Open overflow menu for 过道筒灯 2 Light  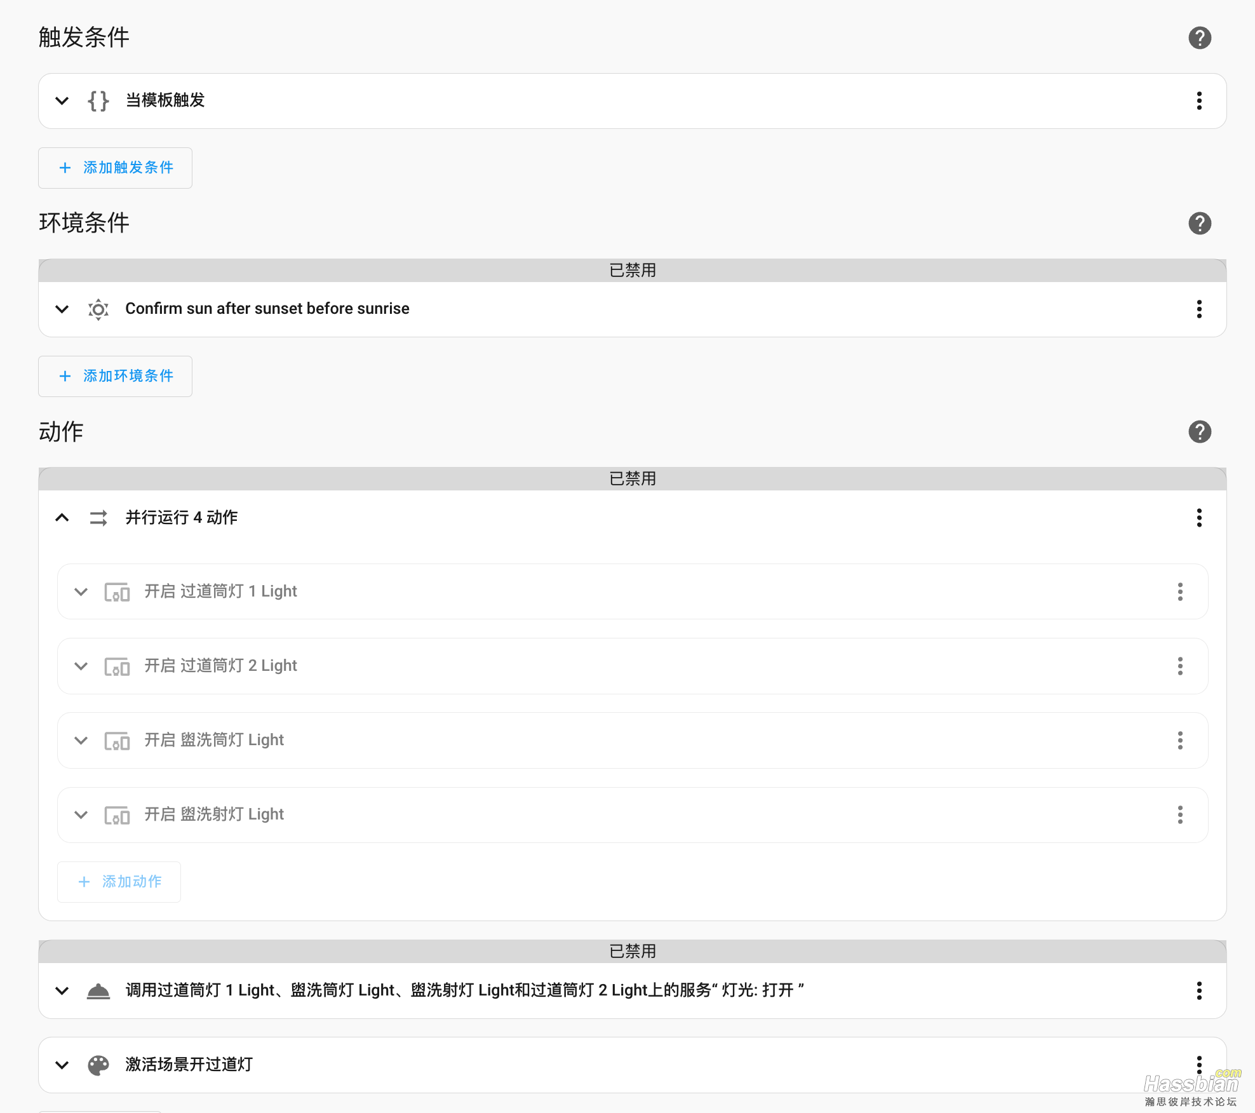(1180, 666)
